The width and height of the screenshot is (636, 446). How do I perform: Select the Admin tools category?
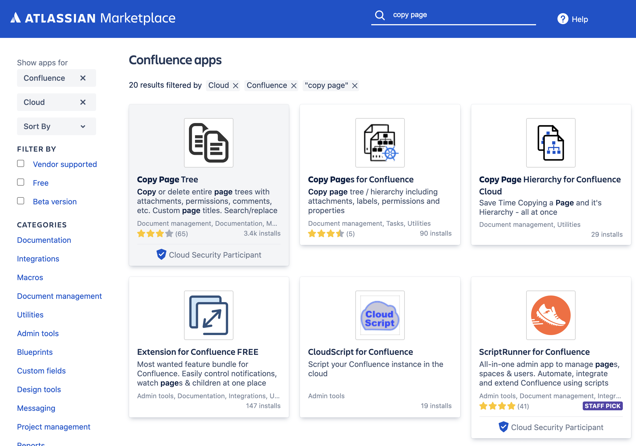(38, 333)
